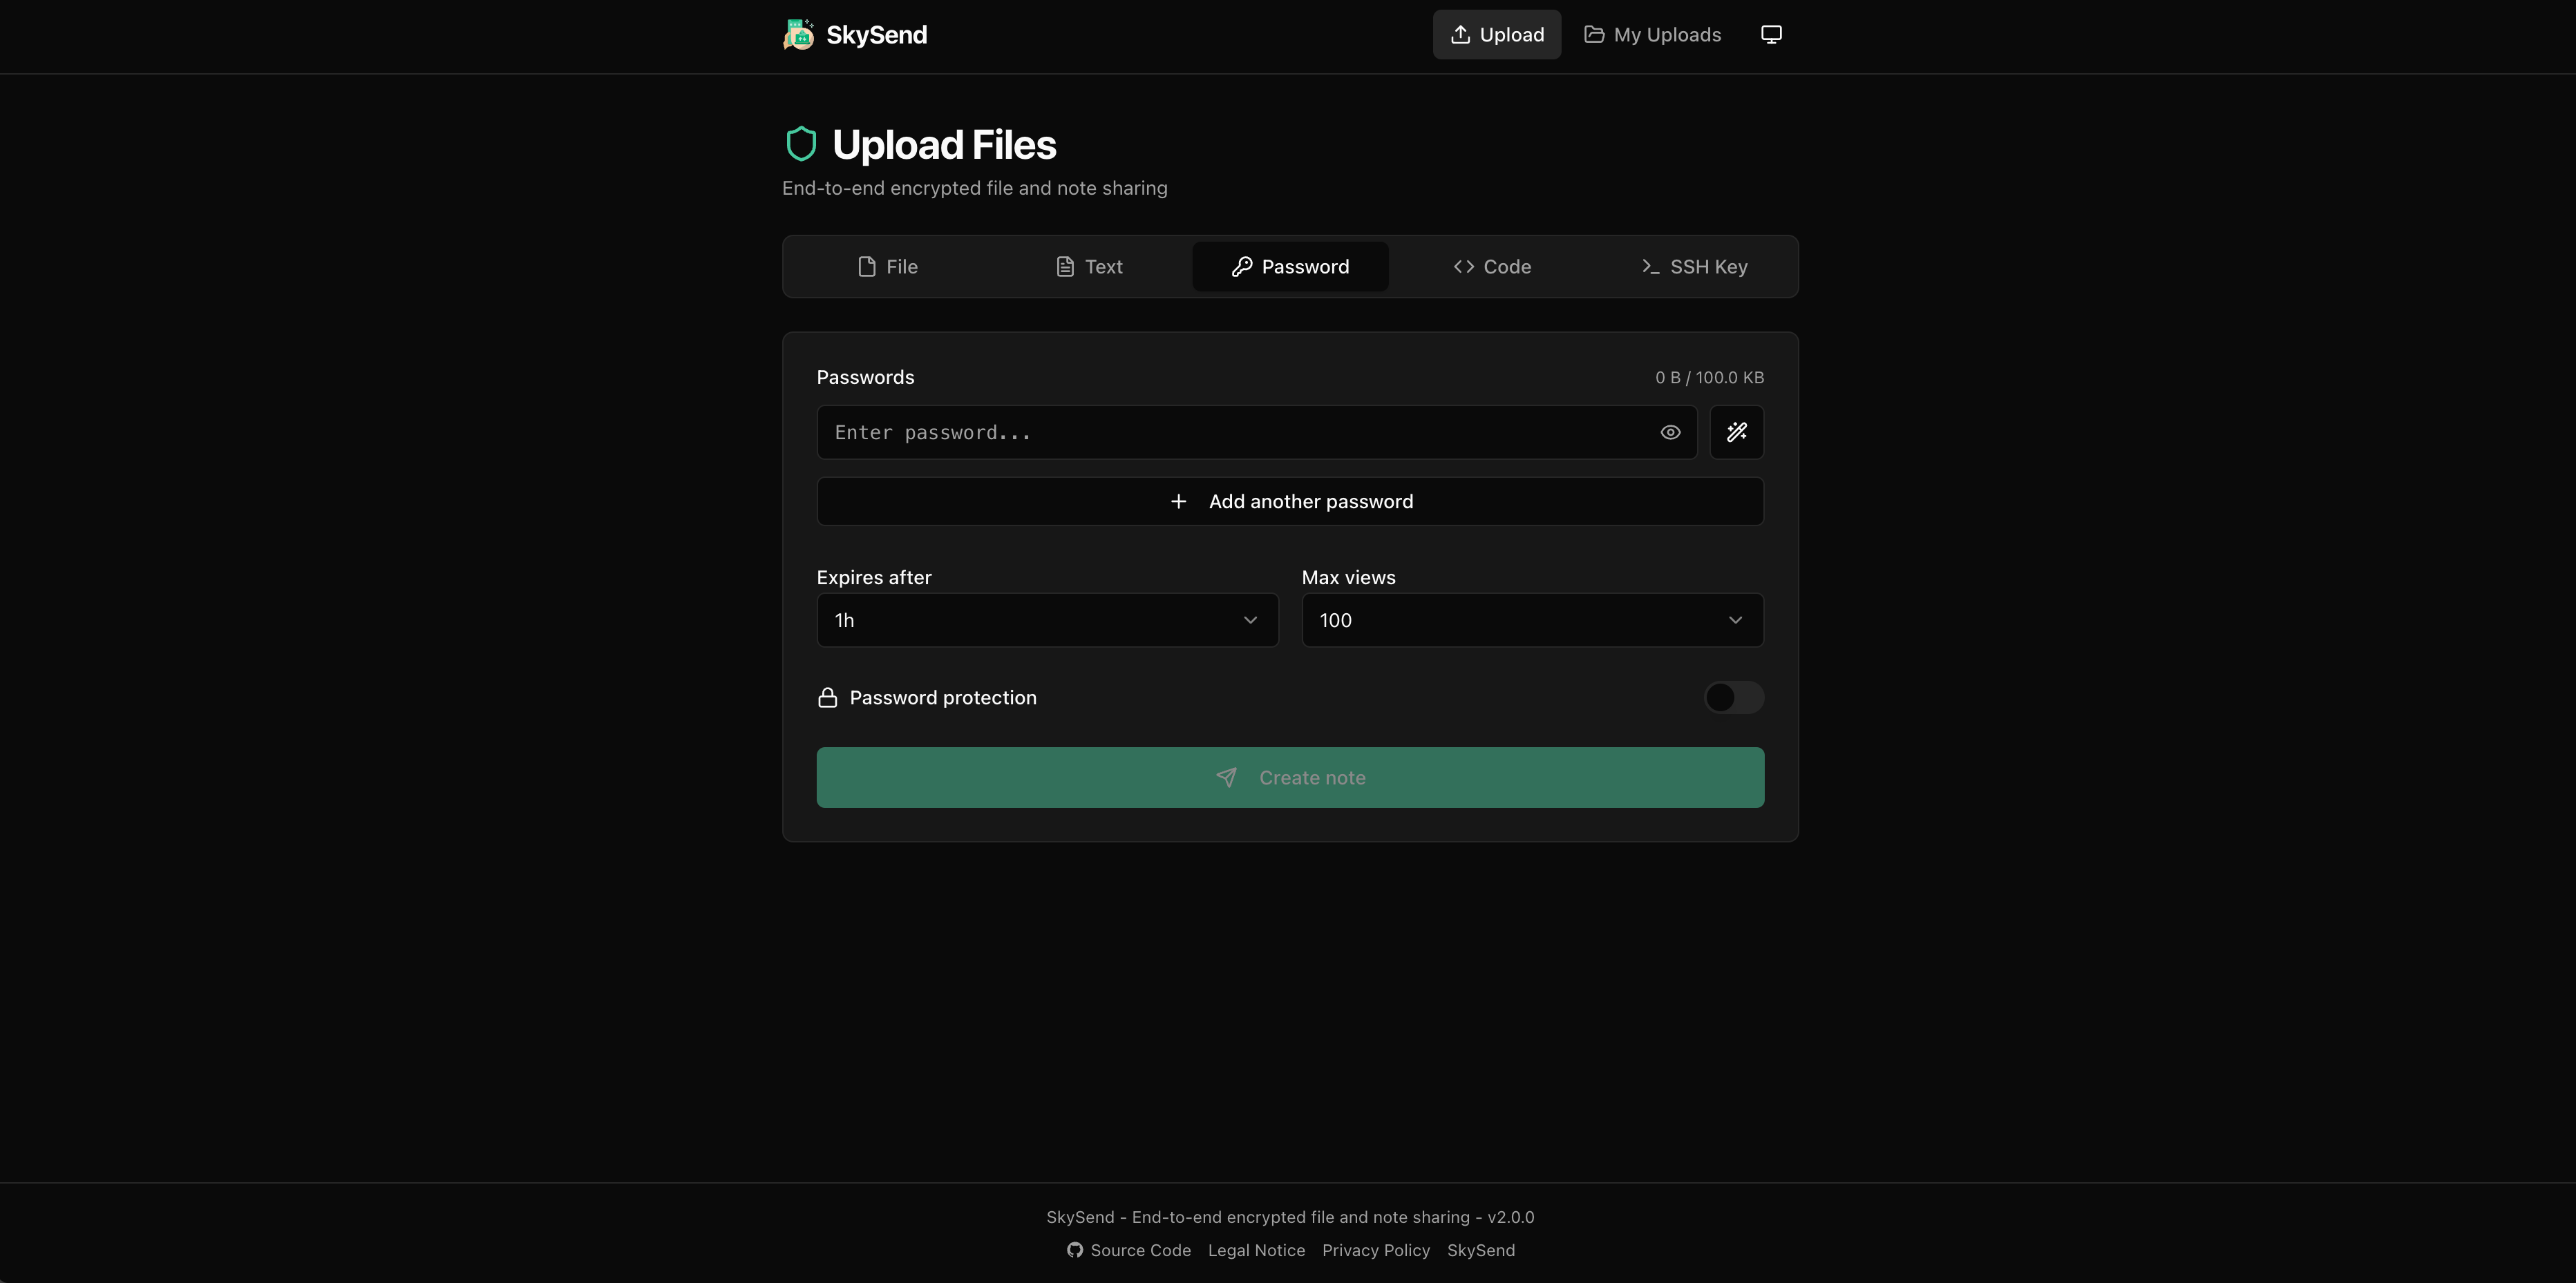
Task: Open My Uploads from the navbar
Action: 1653,34
